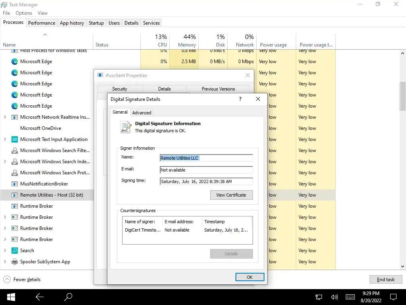Click OK in Digital Signature Details

[x=250, y=277]
